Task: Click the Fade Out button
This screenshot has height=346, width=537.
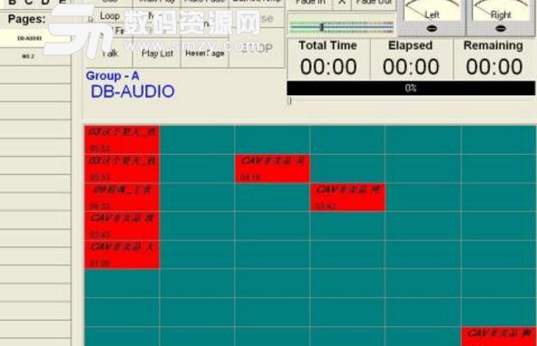Action: 374,4
